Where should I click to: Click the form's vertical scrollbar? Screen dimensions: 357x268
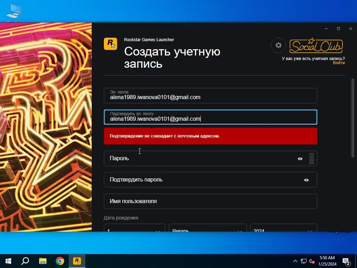tap(353, 118)
